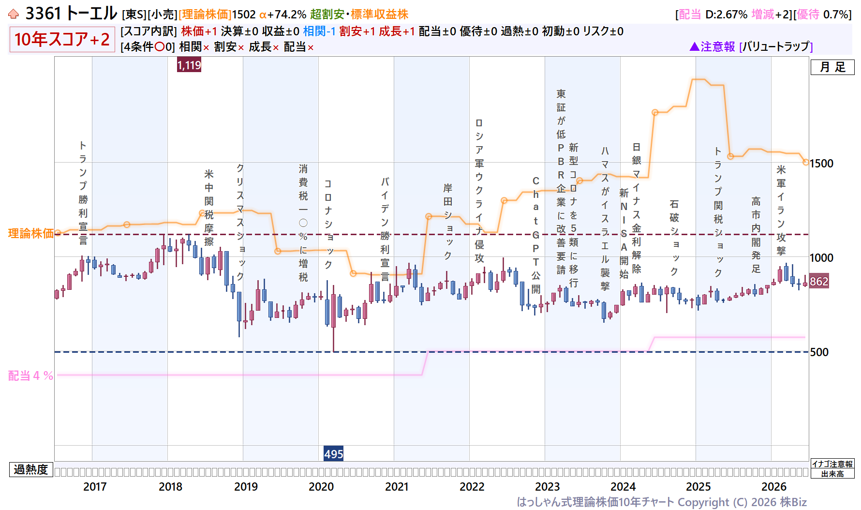Click the 米軍イラン攻撃 event annotation
This screenshot has width=861, height=510.
coord(781,210)
